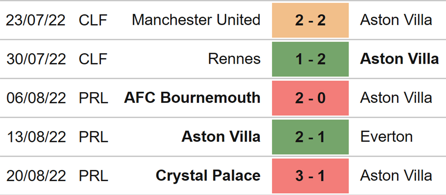Click Aston Villa opposite AFC Bournemouth
446x195 pixels.
pos(396,98)
